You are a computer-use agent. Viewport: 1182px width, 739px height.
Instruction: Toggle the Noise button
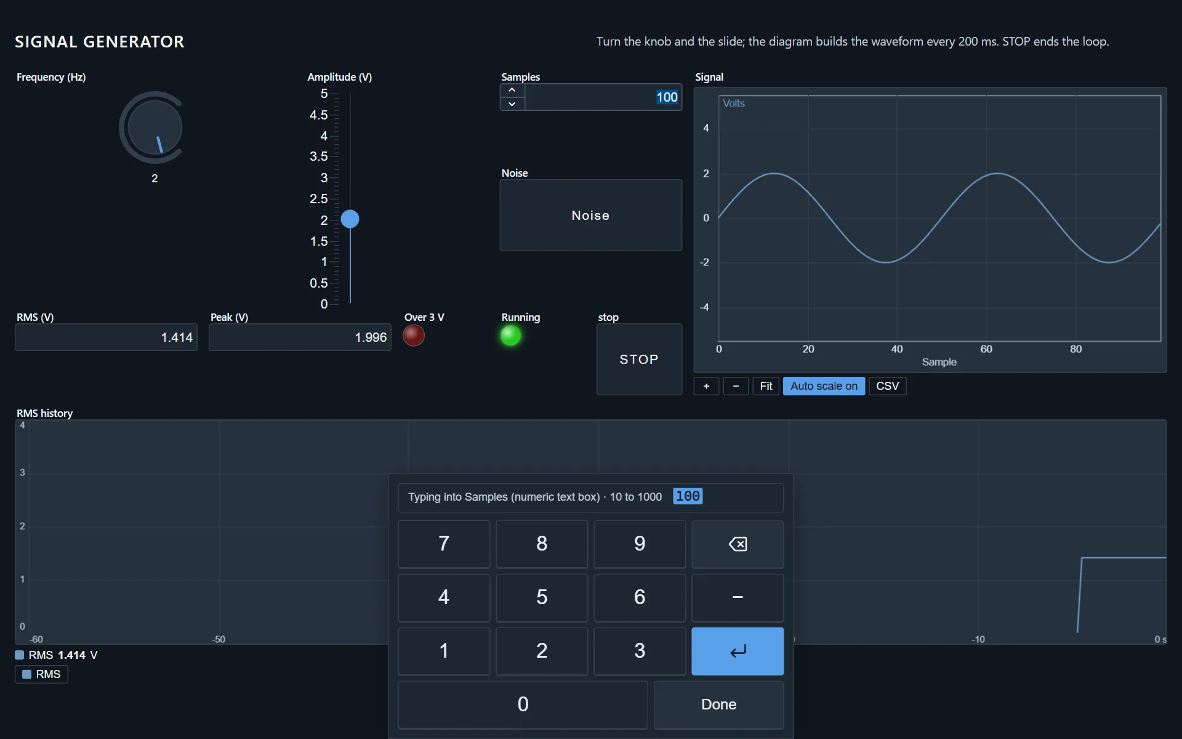tap(590, 216)
